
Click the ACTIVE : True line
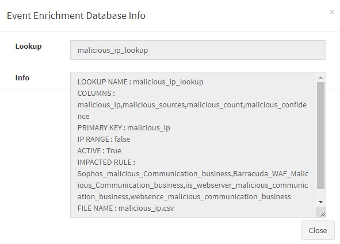pyautogui.click(x=99, y=151)
